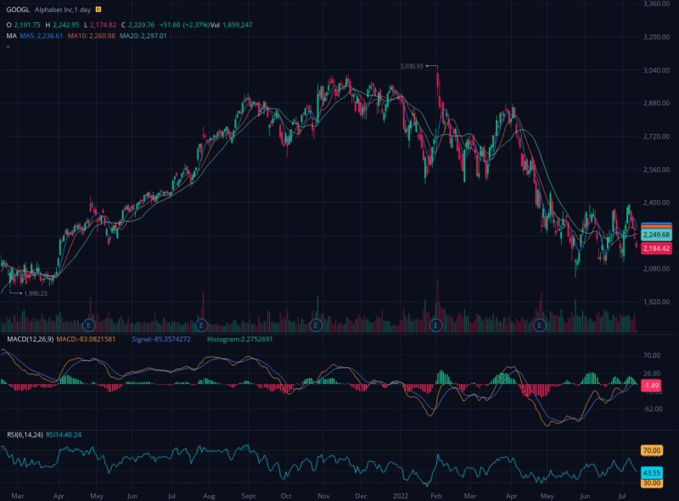
Task: Click the 1,990.23 low price annotation
Action: [x=36, y=293]
